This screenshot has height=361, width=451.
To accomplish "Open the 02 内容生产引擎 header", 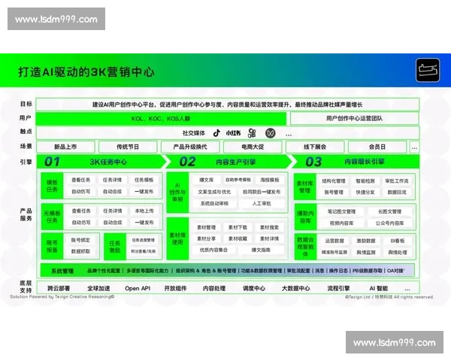I will pos(229,162).
